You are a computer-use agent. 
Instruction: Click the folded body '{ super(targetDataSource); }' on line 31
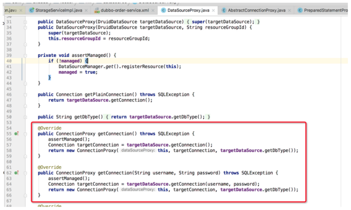click(x=223, y=22)
